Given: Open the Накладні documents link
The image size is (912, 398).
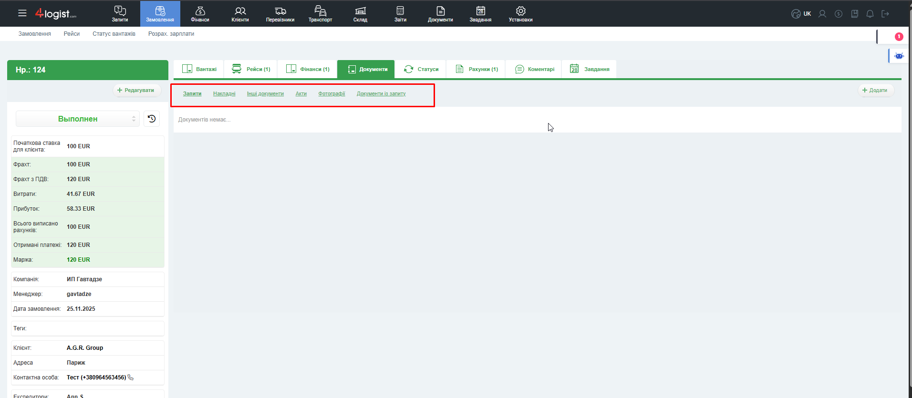Looking at the screenshot, I should 224,93.
